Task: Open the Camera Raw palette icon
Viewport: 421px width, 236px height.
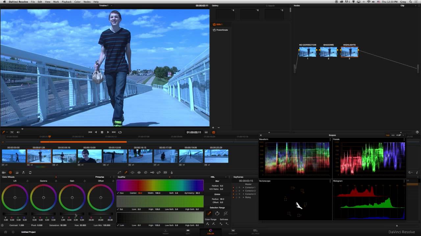Action: 4,172
